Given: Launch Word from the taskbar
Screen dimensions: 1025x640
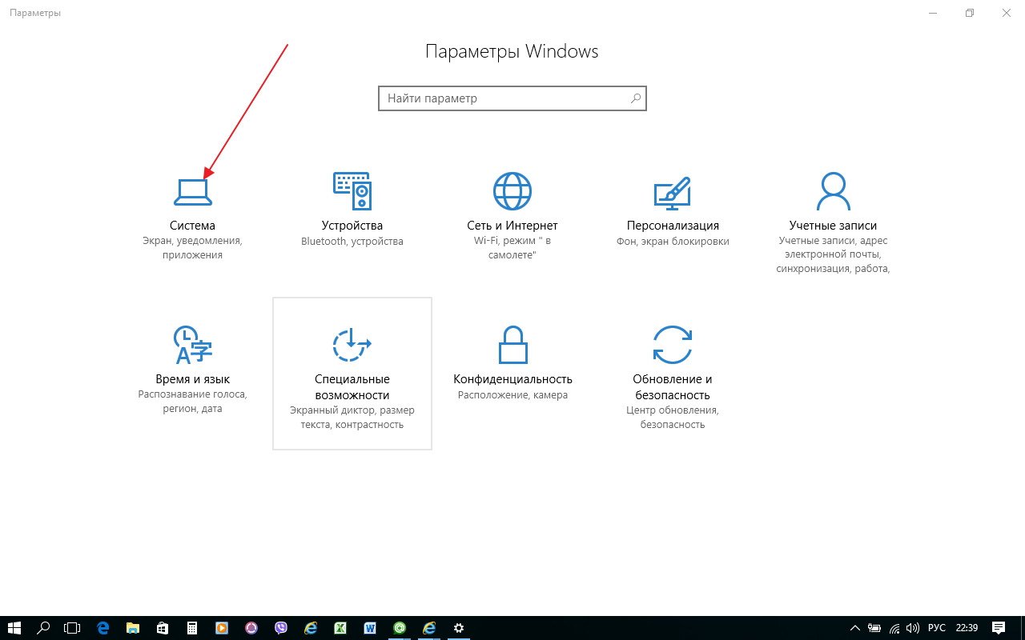Looking at the screenshot, I should point(370,628).
